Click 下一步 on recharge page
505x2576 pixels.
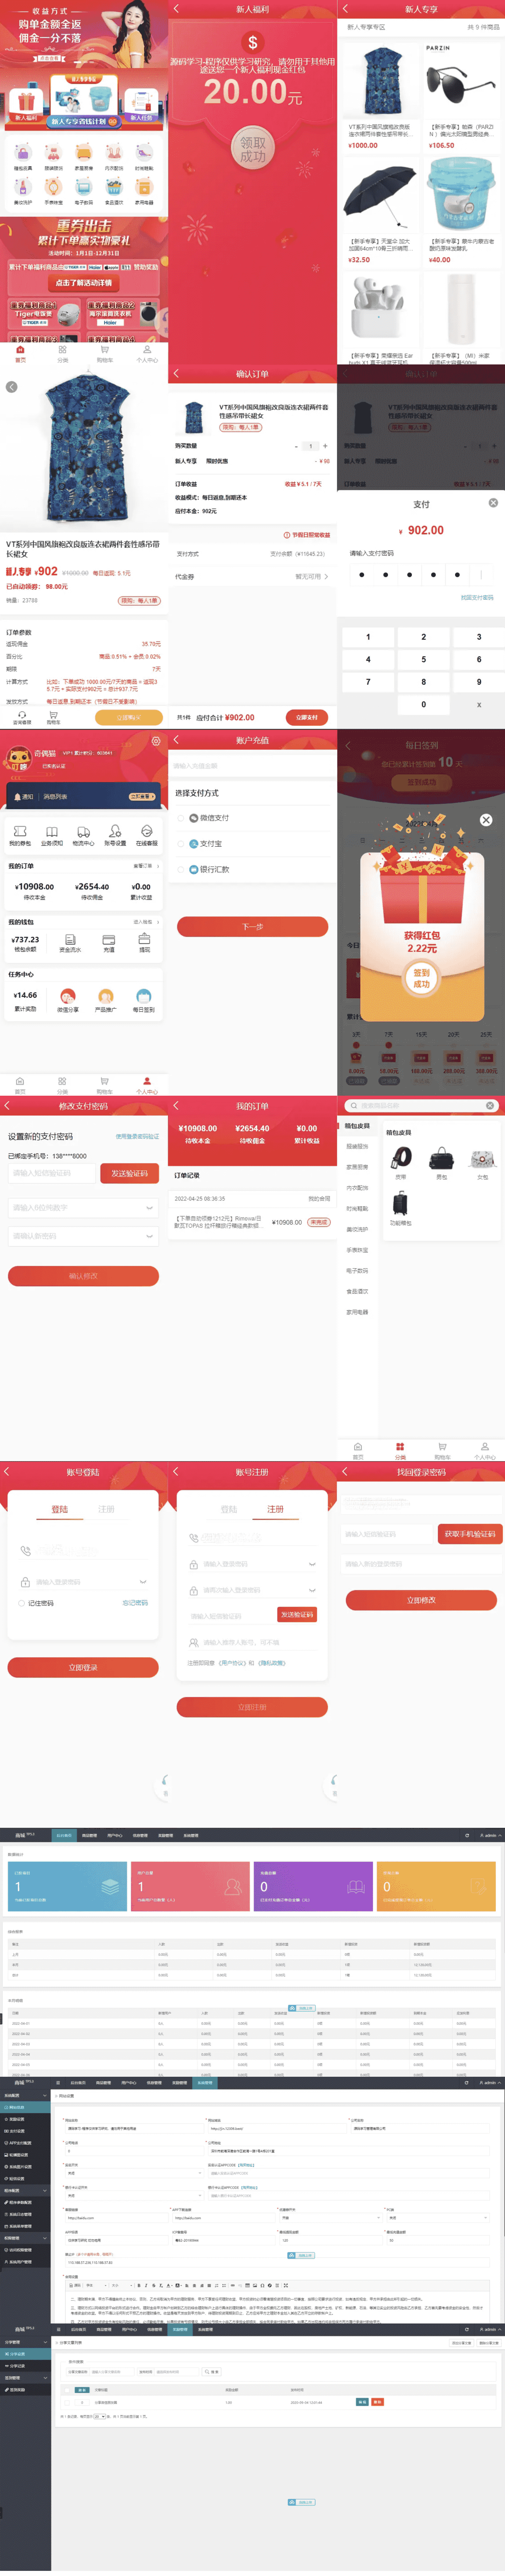252,927
